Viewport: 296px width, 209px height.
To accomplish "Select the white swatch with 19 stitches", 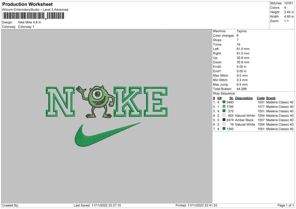I will point(224,124).
